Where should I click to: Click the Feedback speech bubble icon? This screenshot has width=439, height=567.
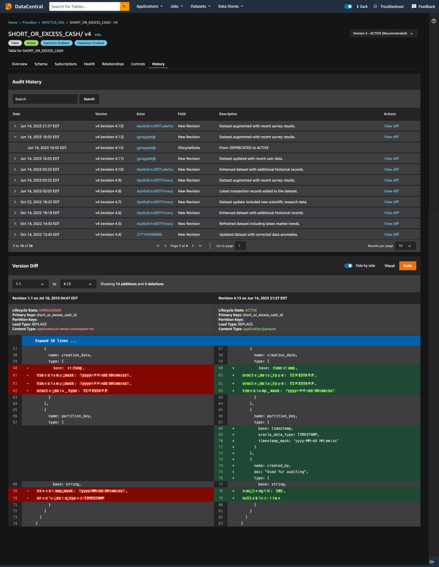pos(414,7)
